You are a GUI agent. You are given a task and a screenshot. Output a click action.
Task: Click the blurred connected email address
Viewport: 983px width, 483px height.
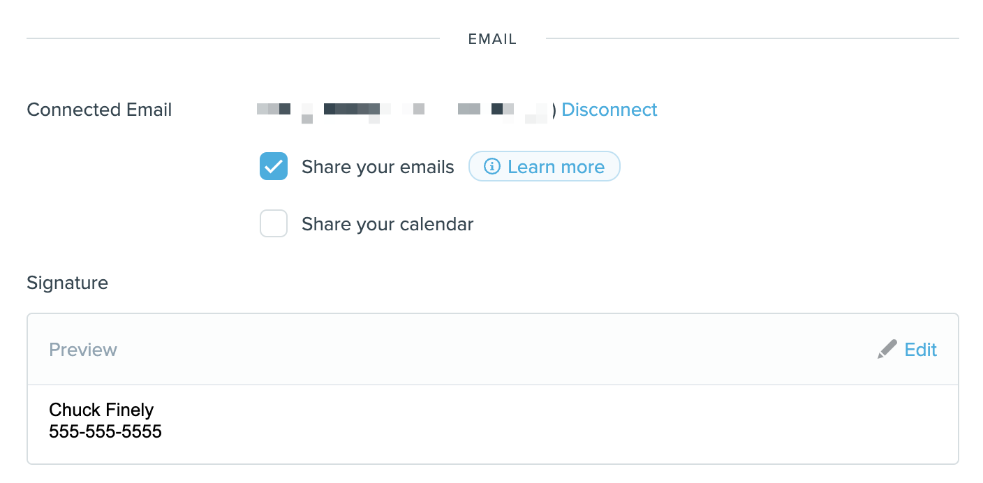click(x=406, y=110)
